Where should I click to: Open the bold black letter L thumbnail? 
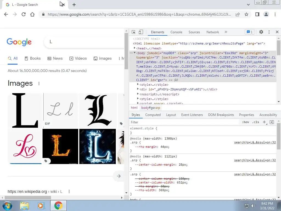[25, 110]
